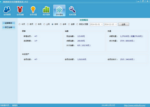This screenshot has height=107, width=150.
Task: Click inside the 2014-01-01 start date field
Action: tap(95, 24)
